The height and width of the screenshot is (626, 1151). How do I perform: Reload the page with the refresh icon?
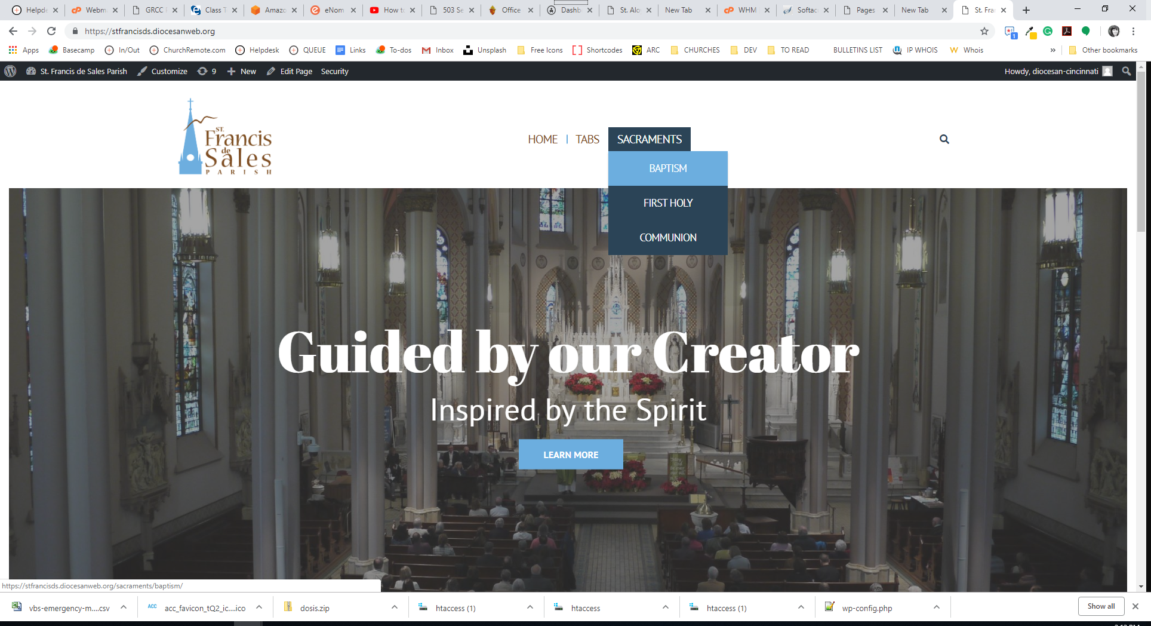point(51,31)
